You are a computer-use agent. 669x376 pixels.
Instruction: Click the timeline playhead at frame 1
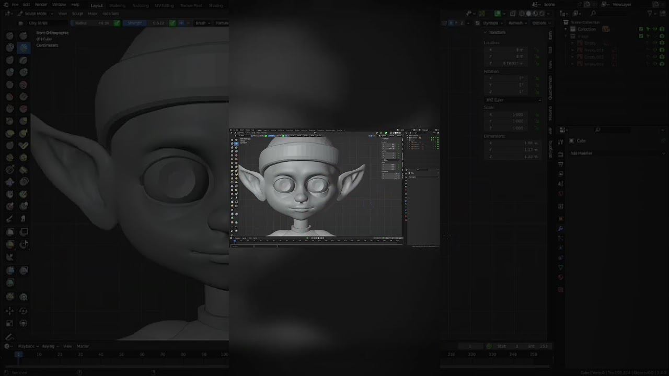(x=18, y=355)
